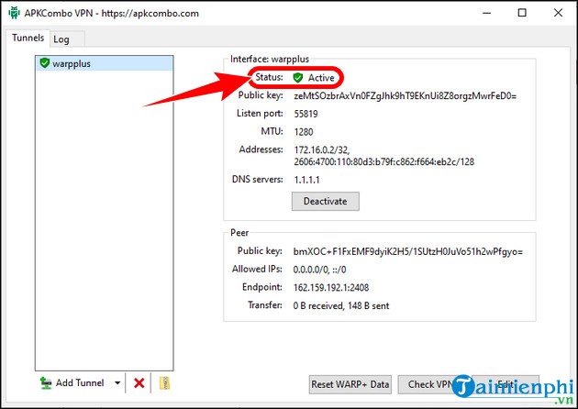Switch to the Log tab

coord(61,39)
